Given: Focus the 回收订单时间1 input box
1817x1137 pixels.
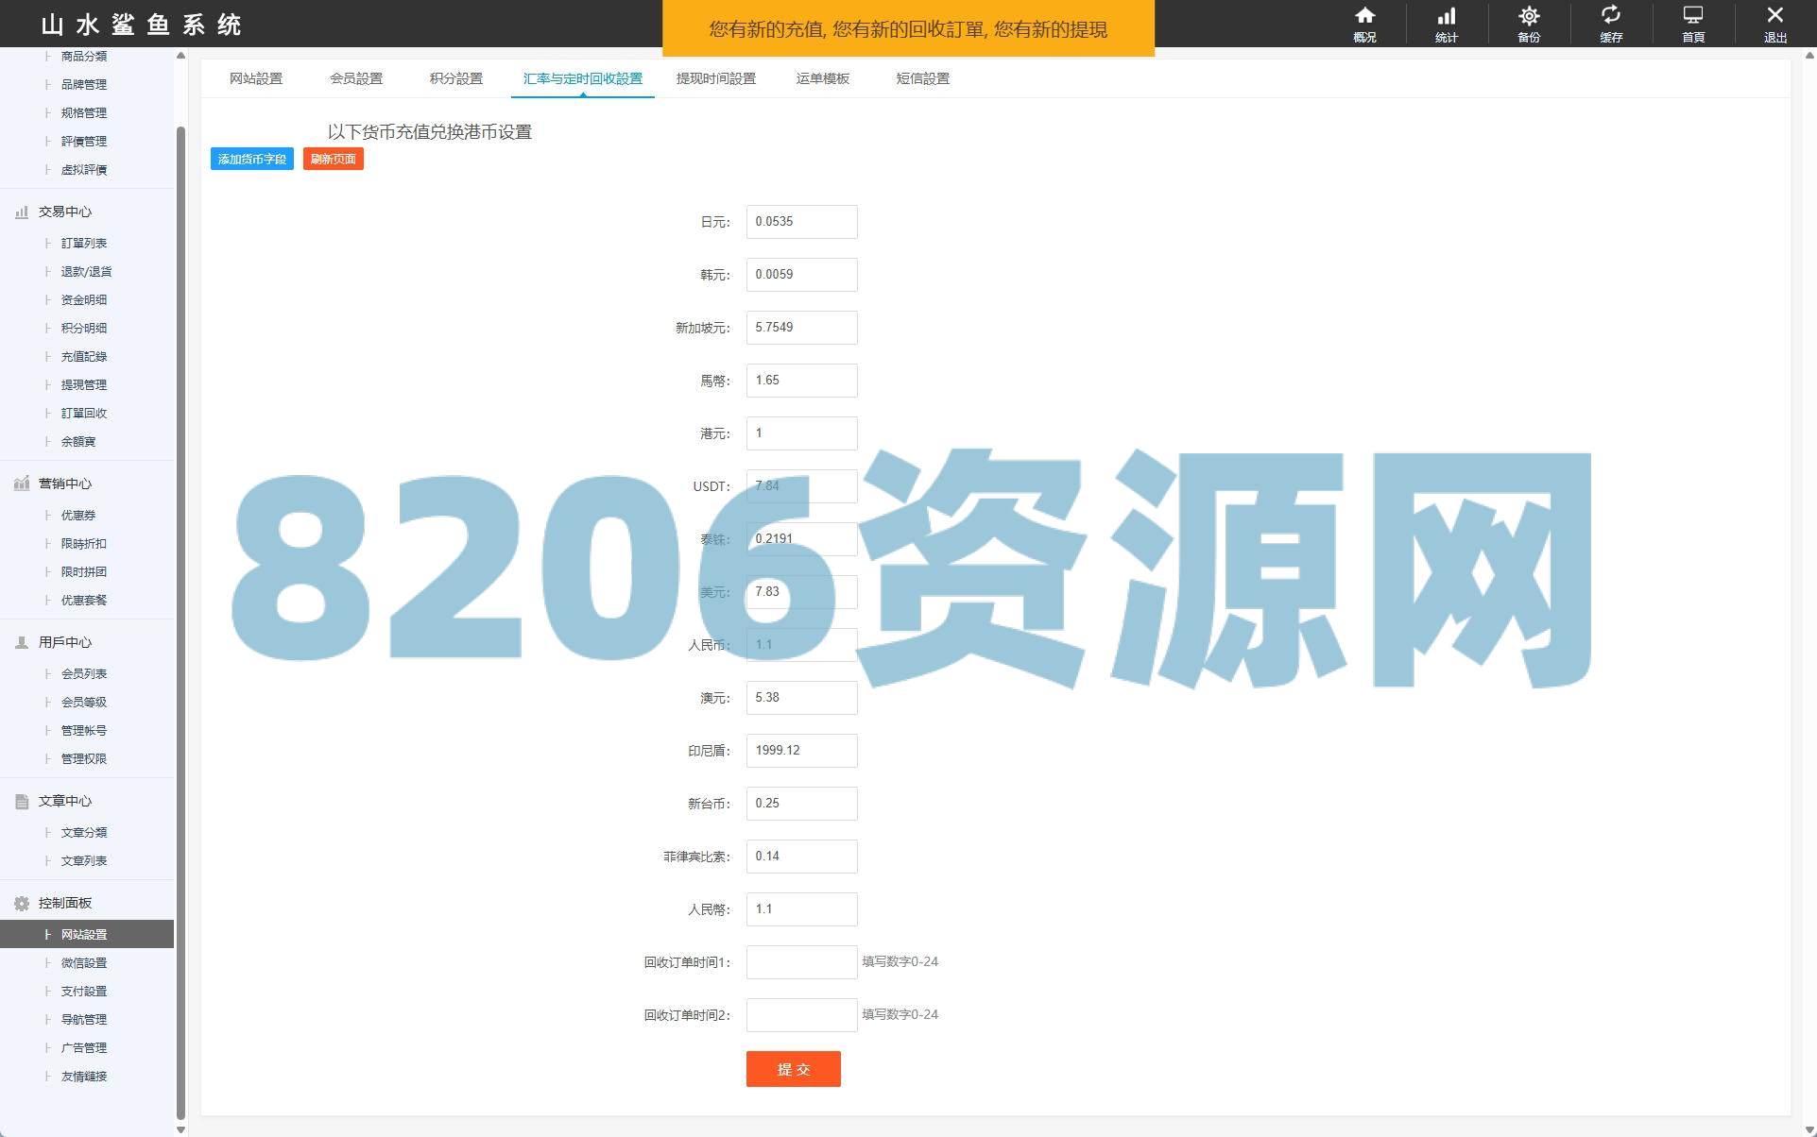Looking at the screenshot, I should 801,962.
